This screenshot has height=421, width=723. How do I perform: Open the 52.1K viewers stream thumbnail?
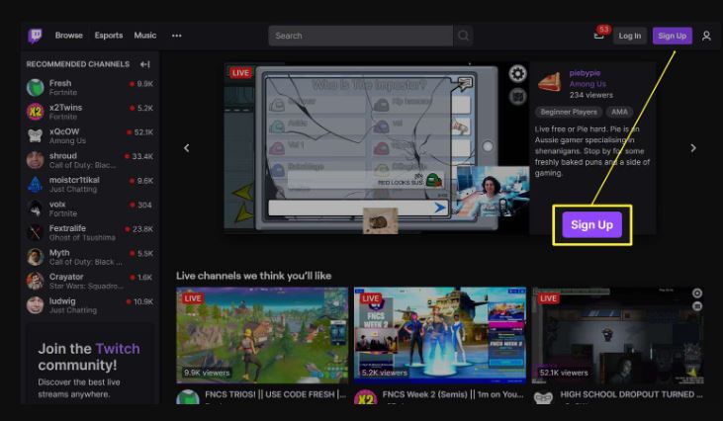pyautogui.click(x=618, y=335)
